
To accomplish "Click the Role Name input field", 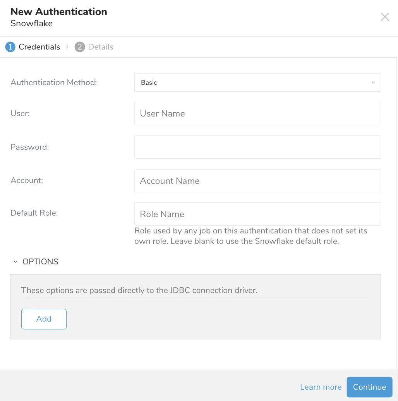I will 257,214.
